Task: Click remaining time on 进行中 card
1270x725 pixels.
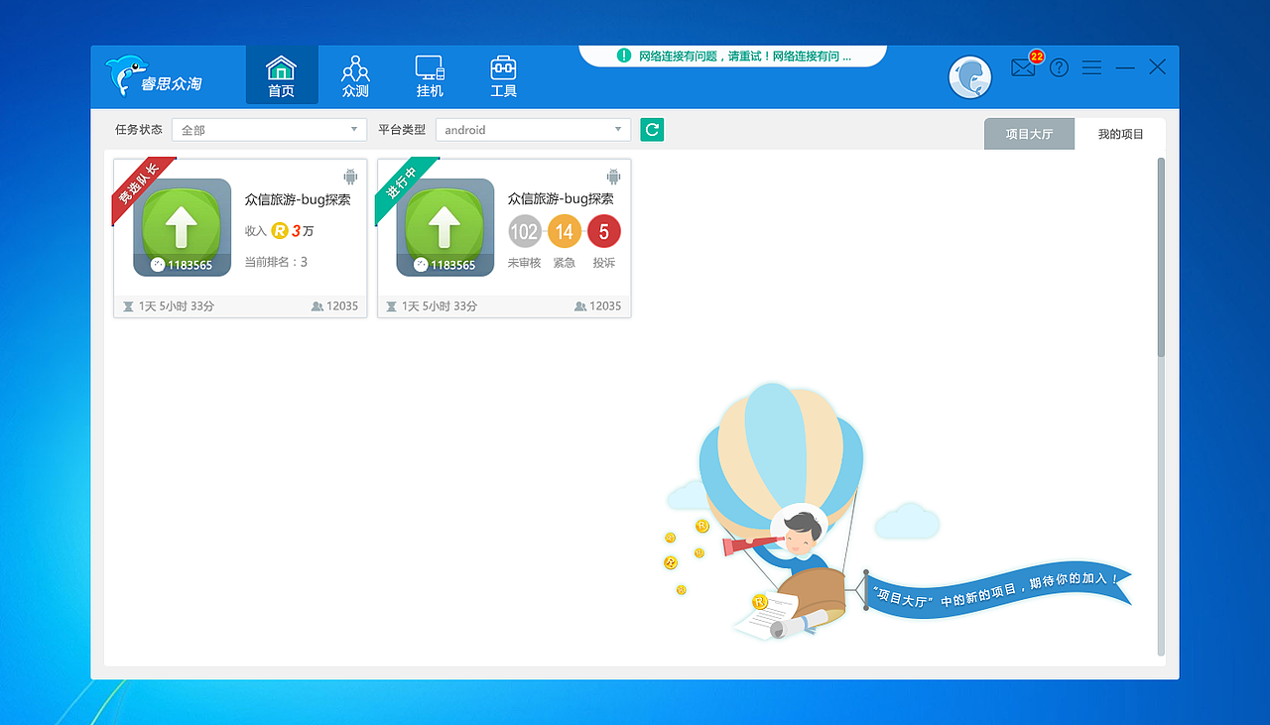Action: (431, 306)
